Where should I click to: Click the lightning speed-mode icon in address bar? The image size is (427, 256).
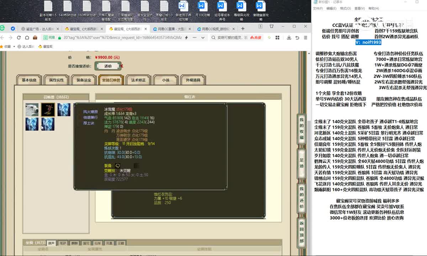pos(186,38)
